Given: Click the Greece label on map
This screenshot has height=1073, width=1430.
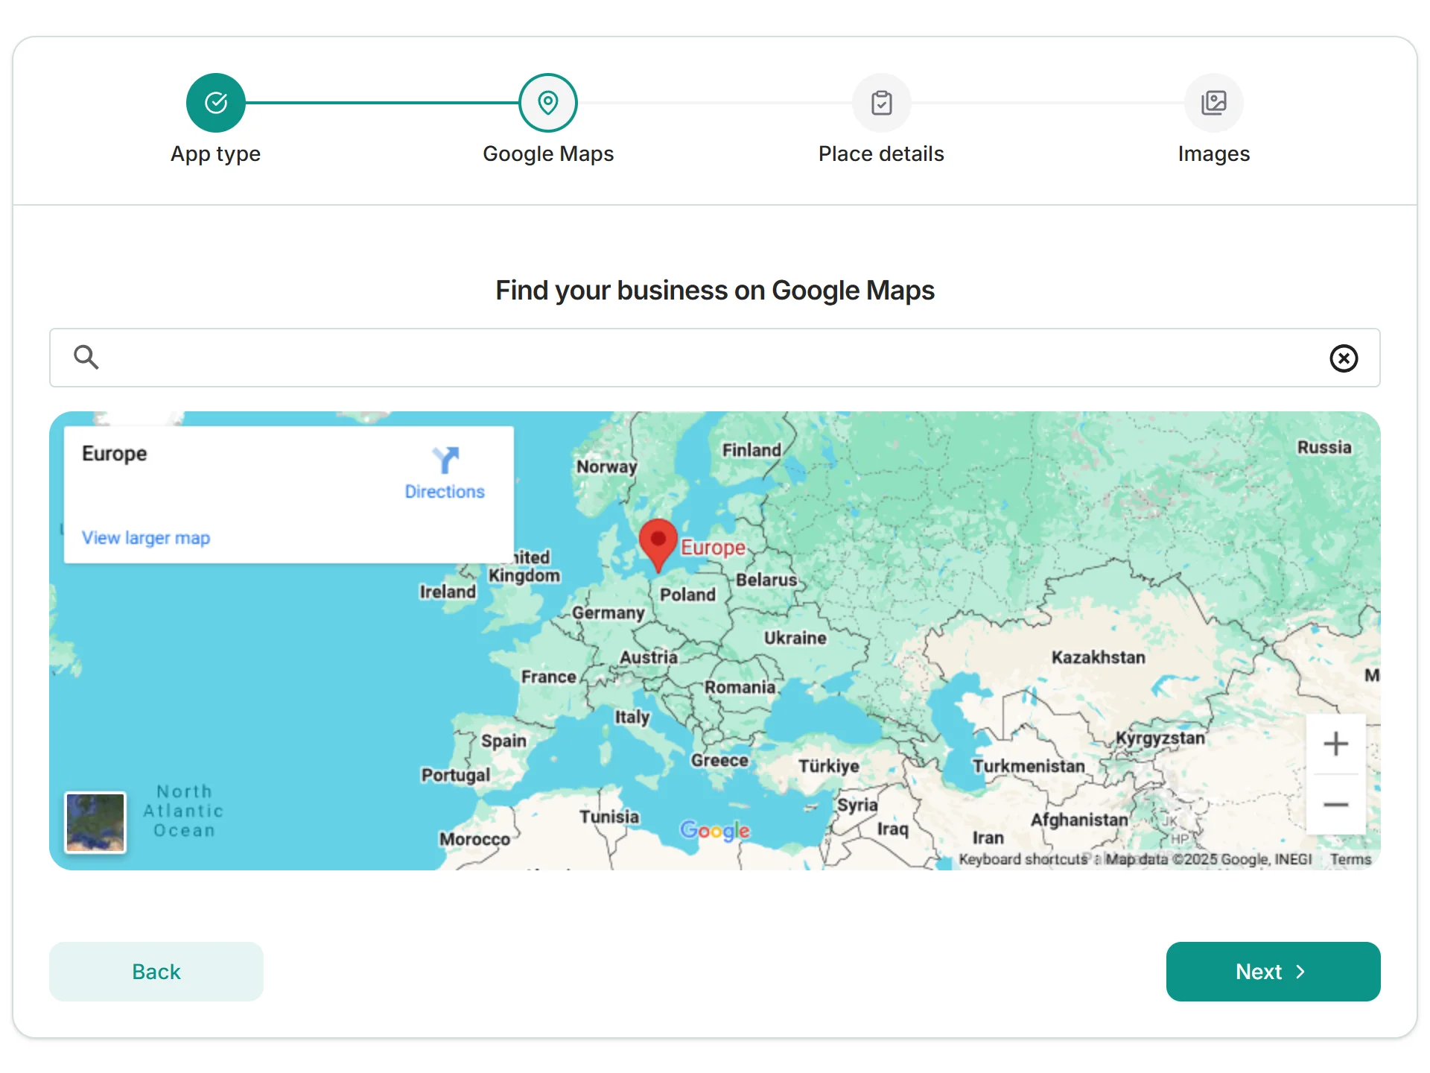Looking at the screenshot, I should tap(719, 760).
